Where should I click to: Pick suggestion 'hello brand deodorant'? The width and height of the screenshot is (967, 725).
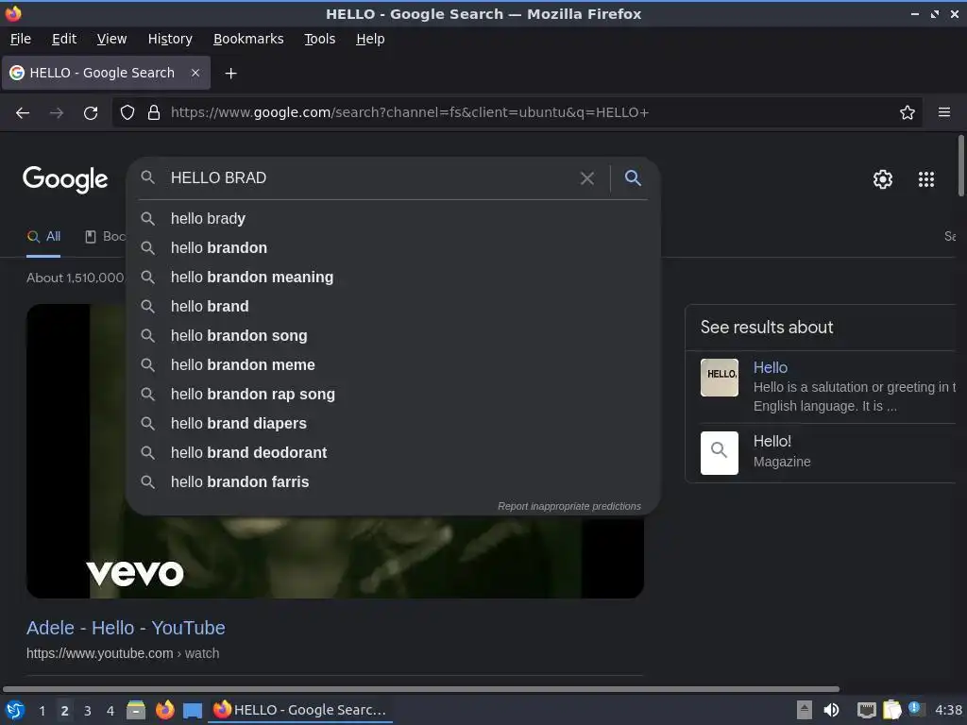pos(393,453)
